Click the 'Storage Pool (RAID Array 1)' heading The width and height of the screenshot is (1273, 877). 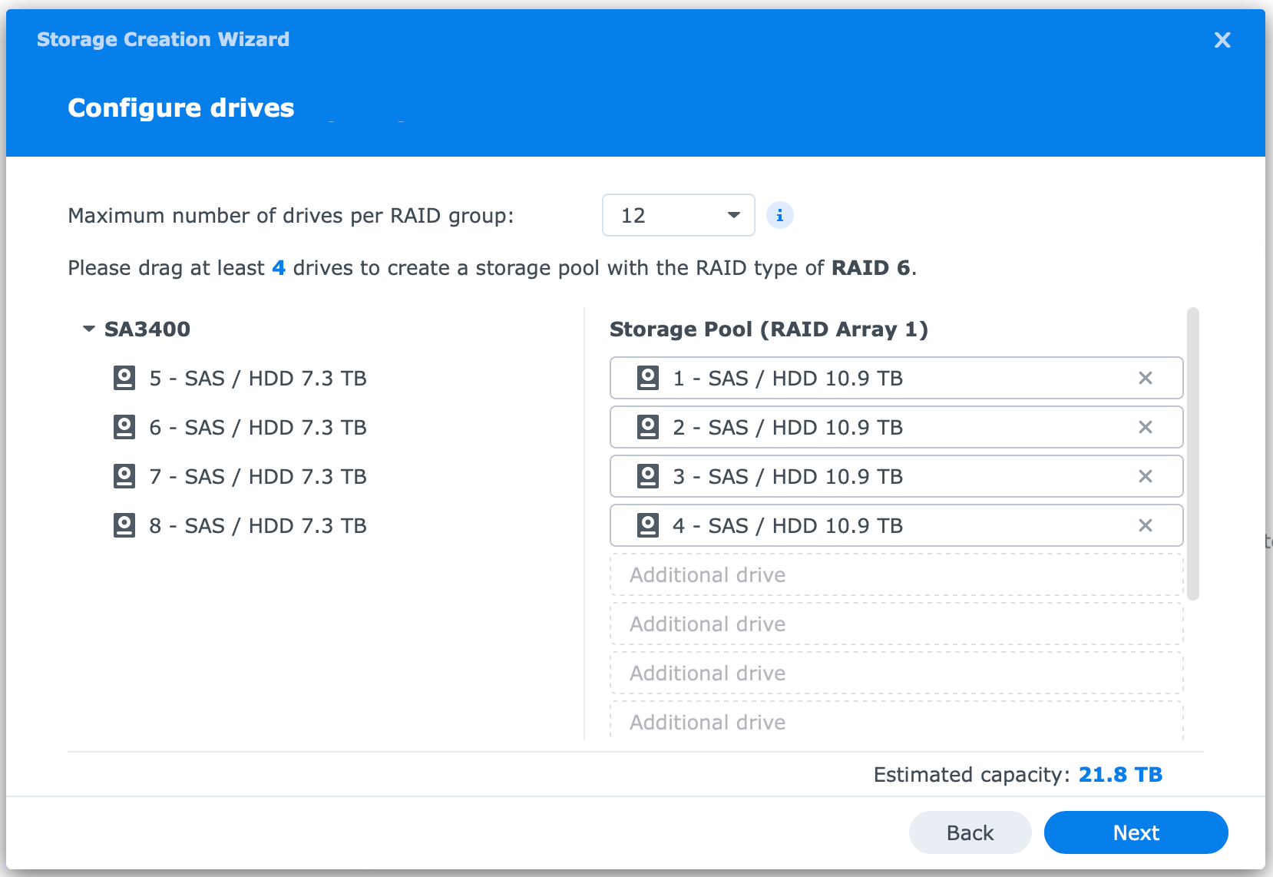(769, 329)
